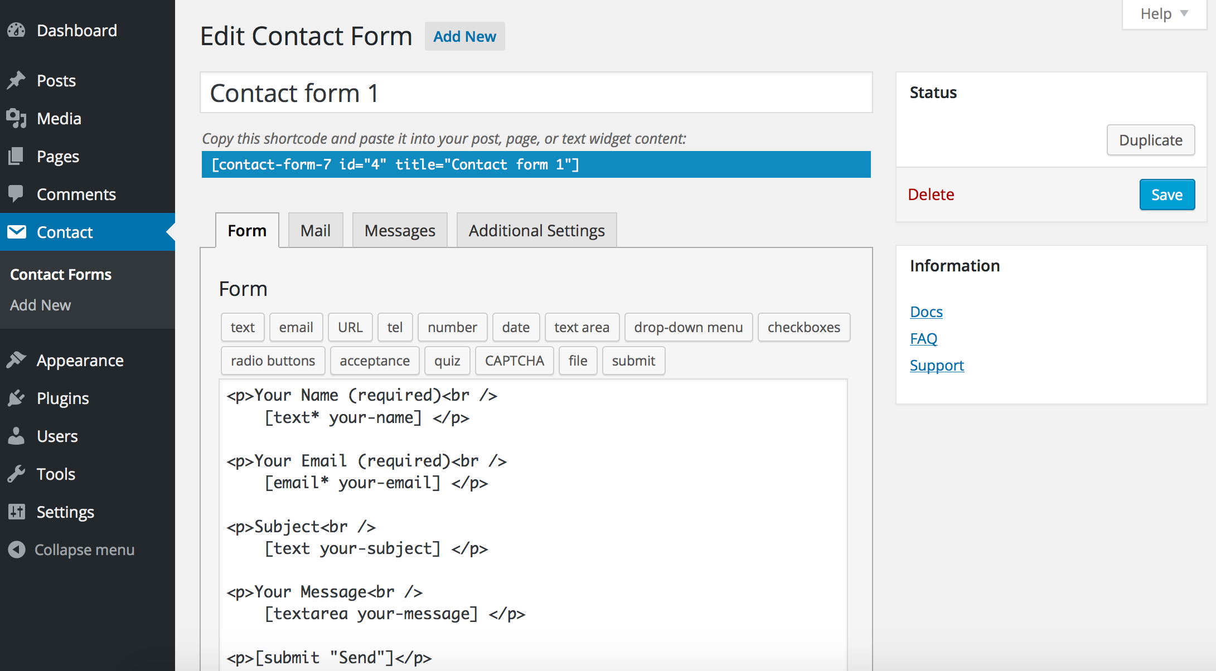The width and height of the screenshot is (1216, 671).
Task: Click the Duplicate button
Action: click(x=1150, y=139)
